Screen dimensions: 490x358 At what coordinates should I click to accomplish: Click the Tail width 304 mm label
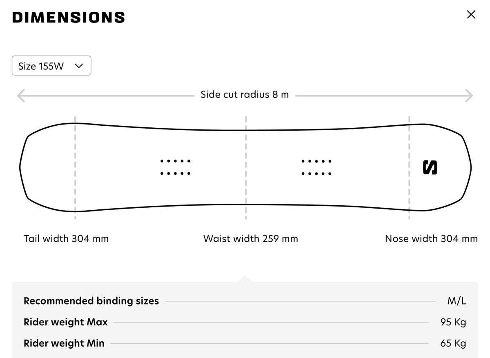click(x=66, y=238)
